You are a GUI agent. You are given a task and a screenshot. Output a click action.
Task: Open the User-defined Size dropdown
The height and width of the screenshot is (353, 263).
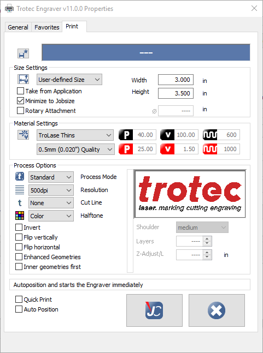(69, 80)
